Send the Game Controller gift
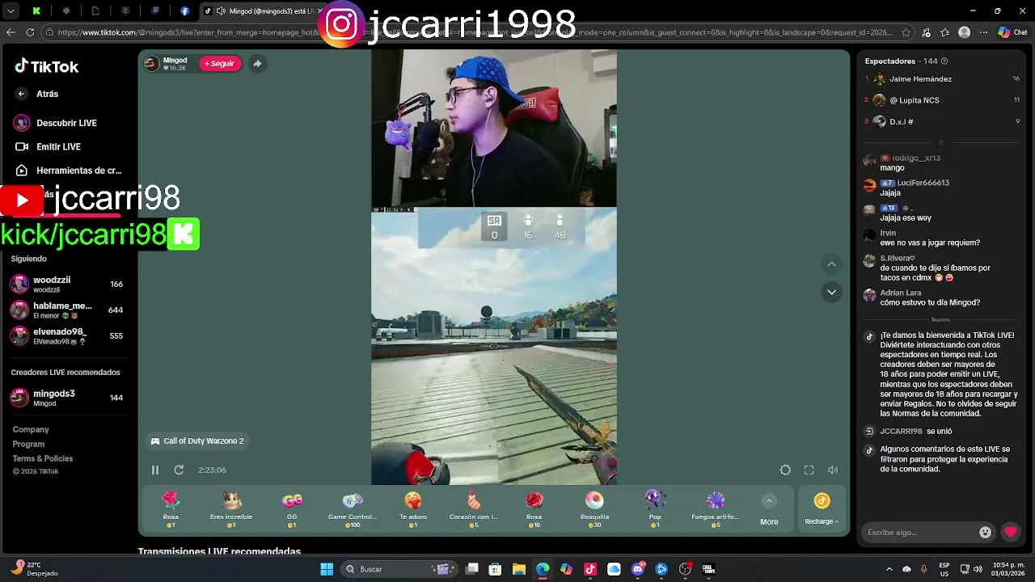The height and width of the screenshot is (582, 1035). [353, 509]
